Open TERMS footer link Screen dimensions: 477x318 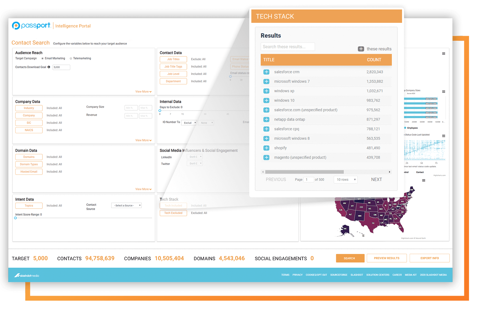(285, 275)
